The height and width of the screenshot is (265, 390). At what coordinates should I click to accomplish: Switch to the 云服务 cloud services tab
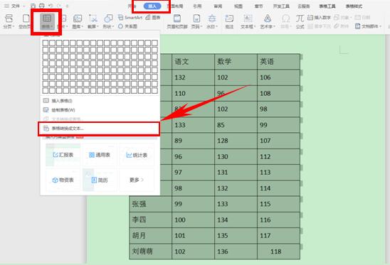304,6
